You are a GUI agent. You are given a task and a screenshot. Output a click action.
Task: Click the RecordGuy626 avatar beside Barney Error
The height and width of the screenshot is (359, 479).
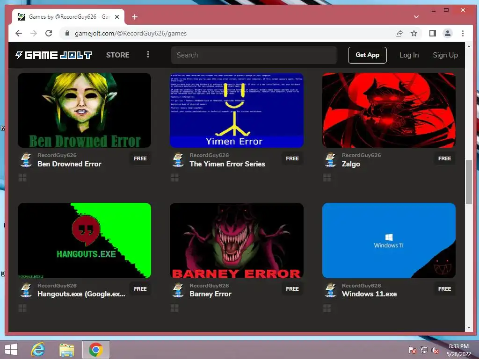[x=178, y=290]
